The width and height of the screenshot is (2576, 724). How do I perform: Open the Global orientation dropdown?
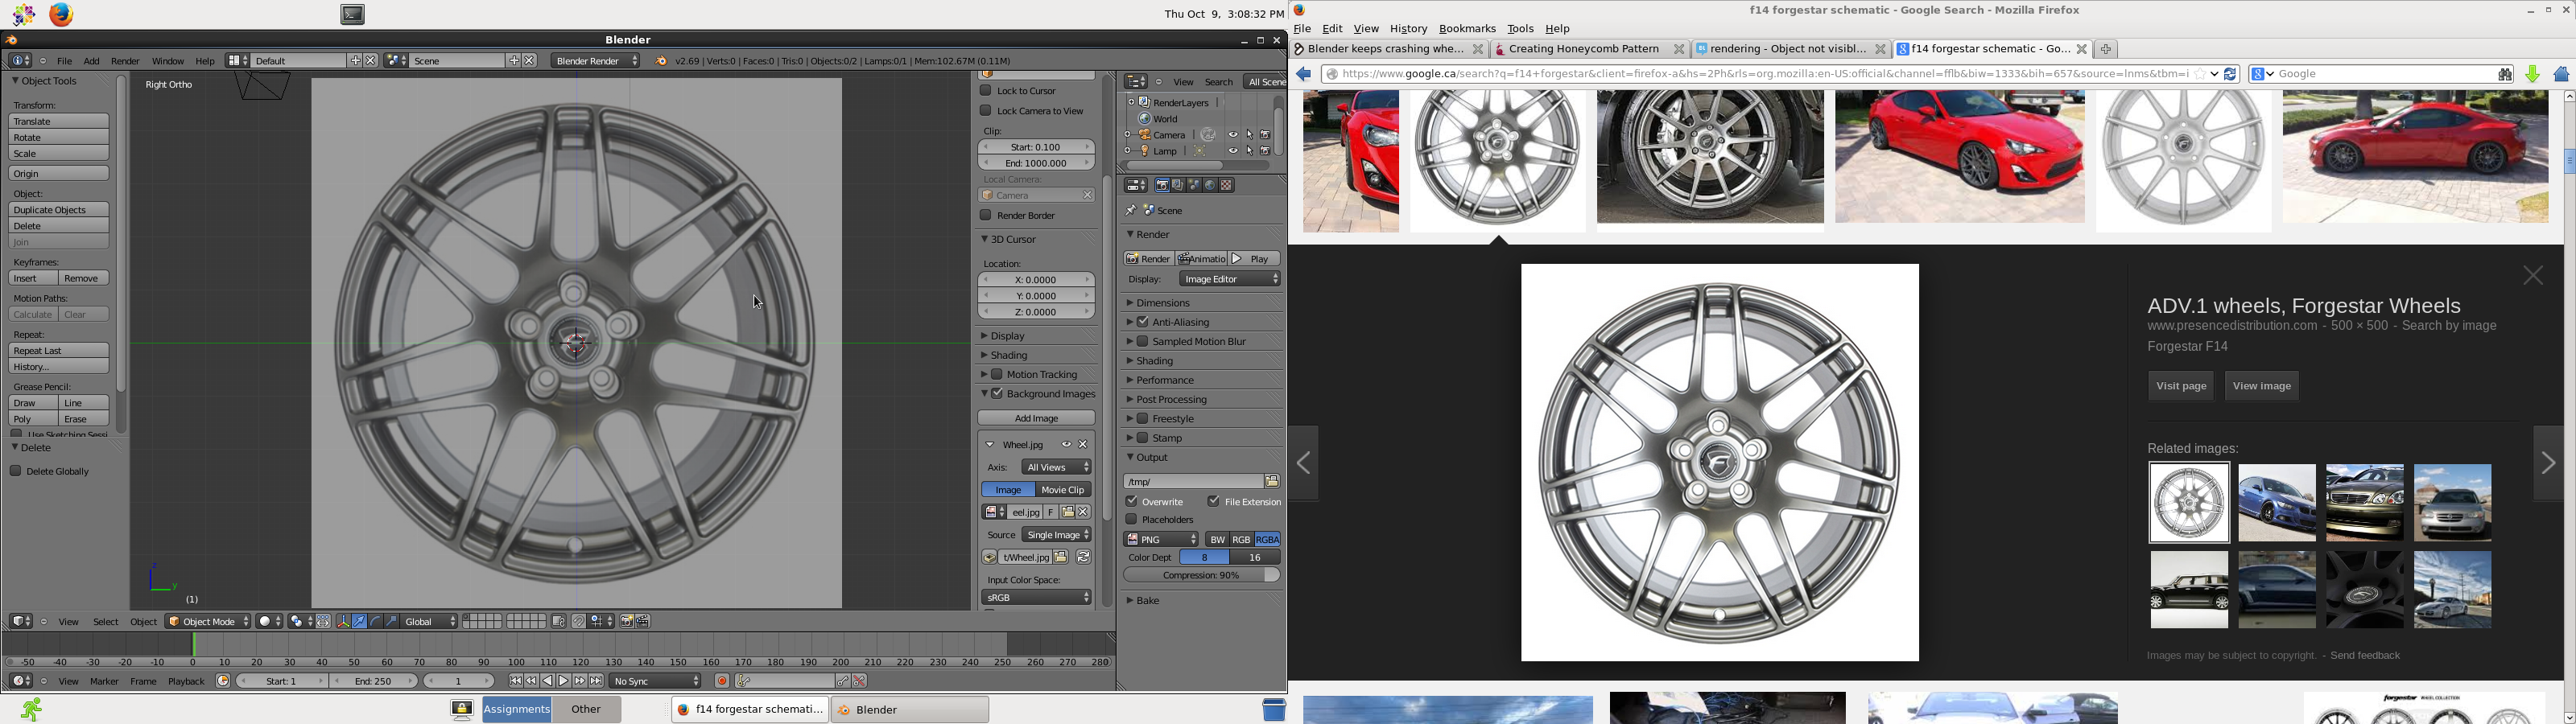pyautogui.click(x=430, y=621)
